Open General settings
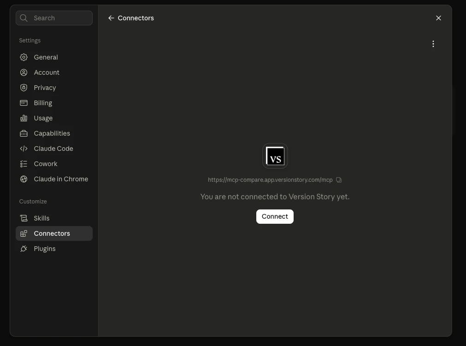Image resolution: width=466 pixels, height=346 pixels. click(54, 57)
